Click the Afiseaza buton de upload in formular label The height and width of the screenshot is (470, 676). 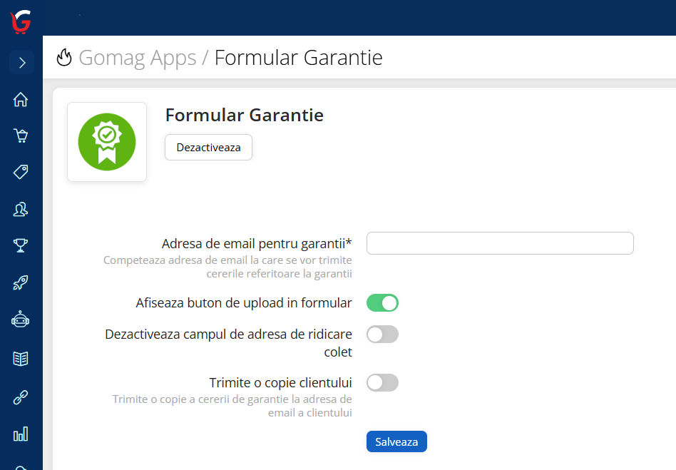(244, 302)
